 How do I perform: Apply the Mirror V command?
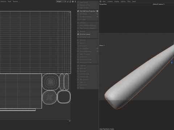point(88,43)
